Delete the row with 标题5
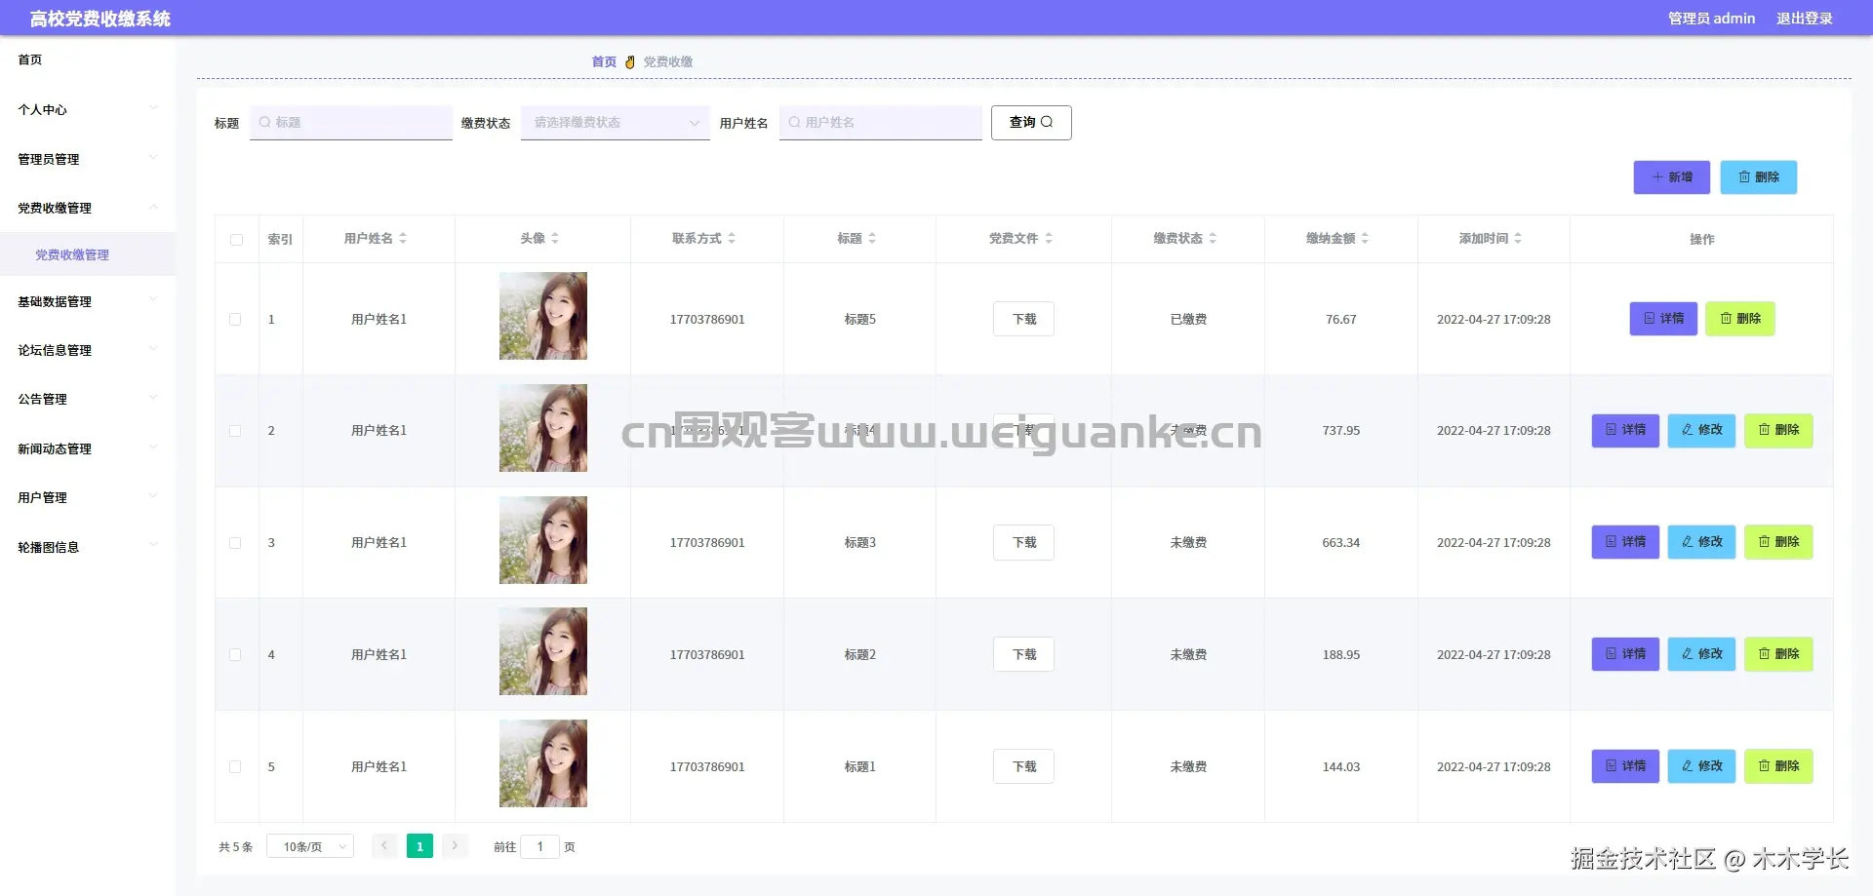Viewport: 1873px width, 896px height. click(x=1739, y=319)
